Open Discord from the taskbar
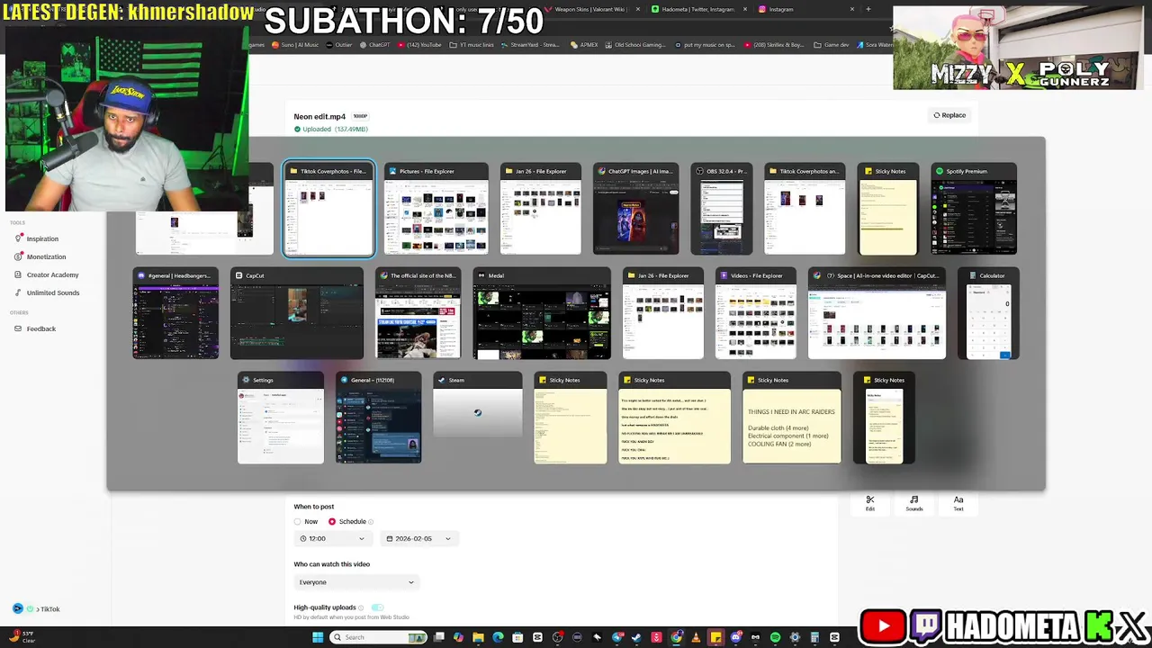This screenshot has width=1152, height=648. [x=735, y=637]
